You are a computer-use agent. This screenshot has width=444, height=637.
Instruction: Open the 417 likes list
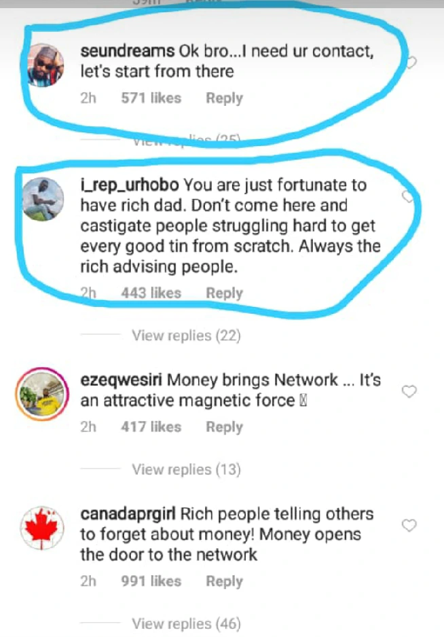pyautogui.click(x=151, y=426)
